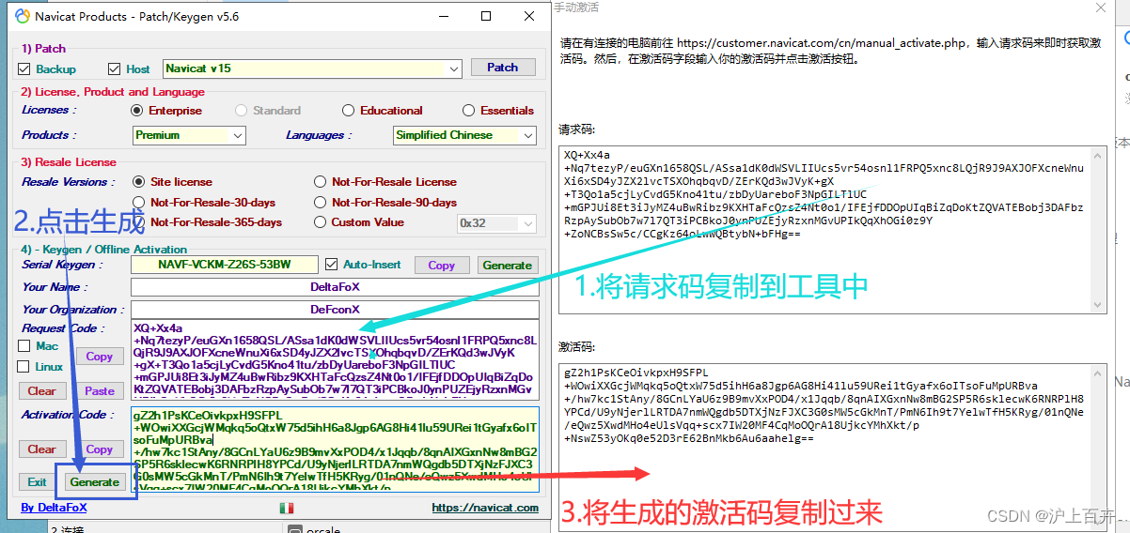Toggle the Linux checkbox
The width and height of the screenshot is (1130, 533).
[24, 366]
